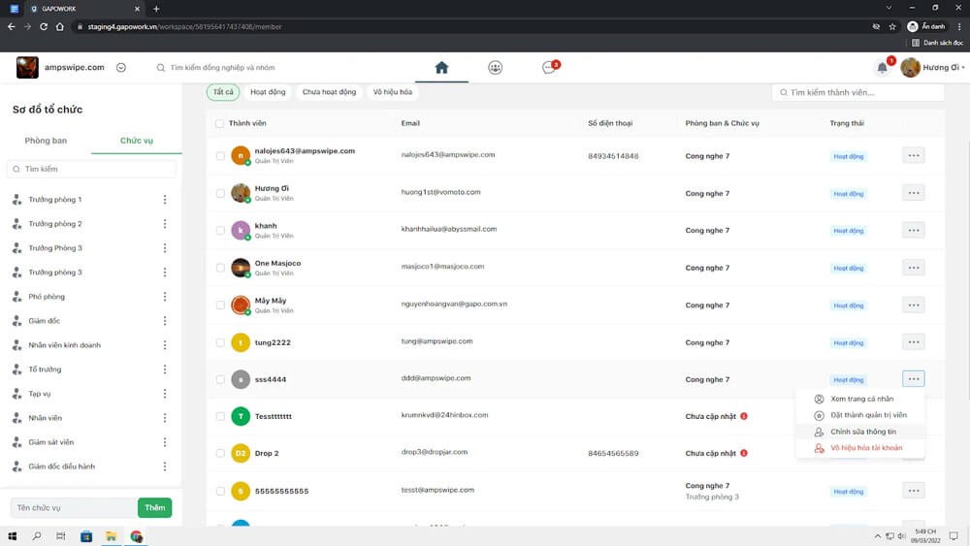Open three-dot menu for Trưởng phòng 1
This screenshot has width=970, height=546.
[165, 200]
